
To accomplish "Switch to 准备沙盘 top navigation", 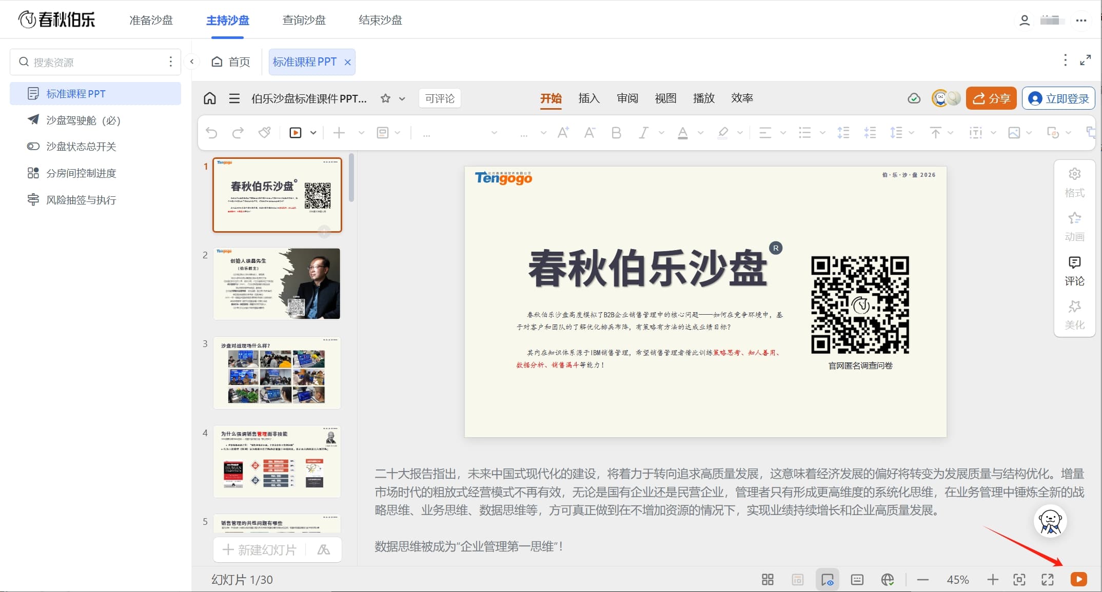I will [x=151, y=20].
